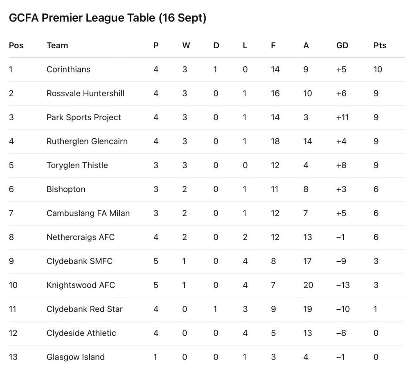
Task: Click the Glasgow Island team name
Action: 76,357
